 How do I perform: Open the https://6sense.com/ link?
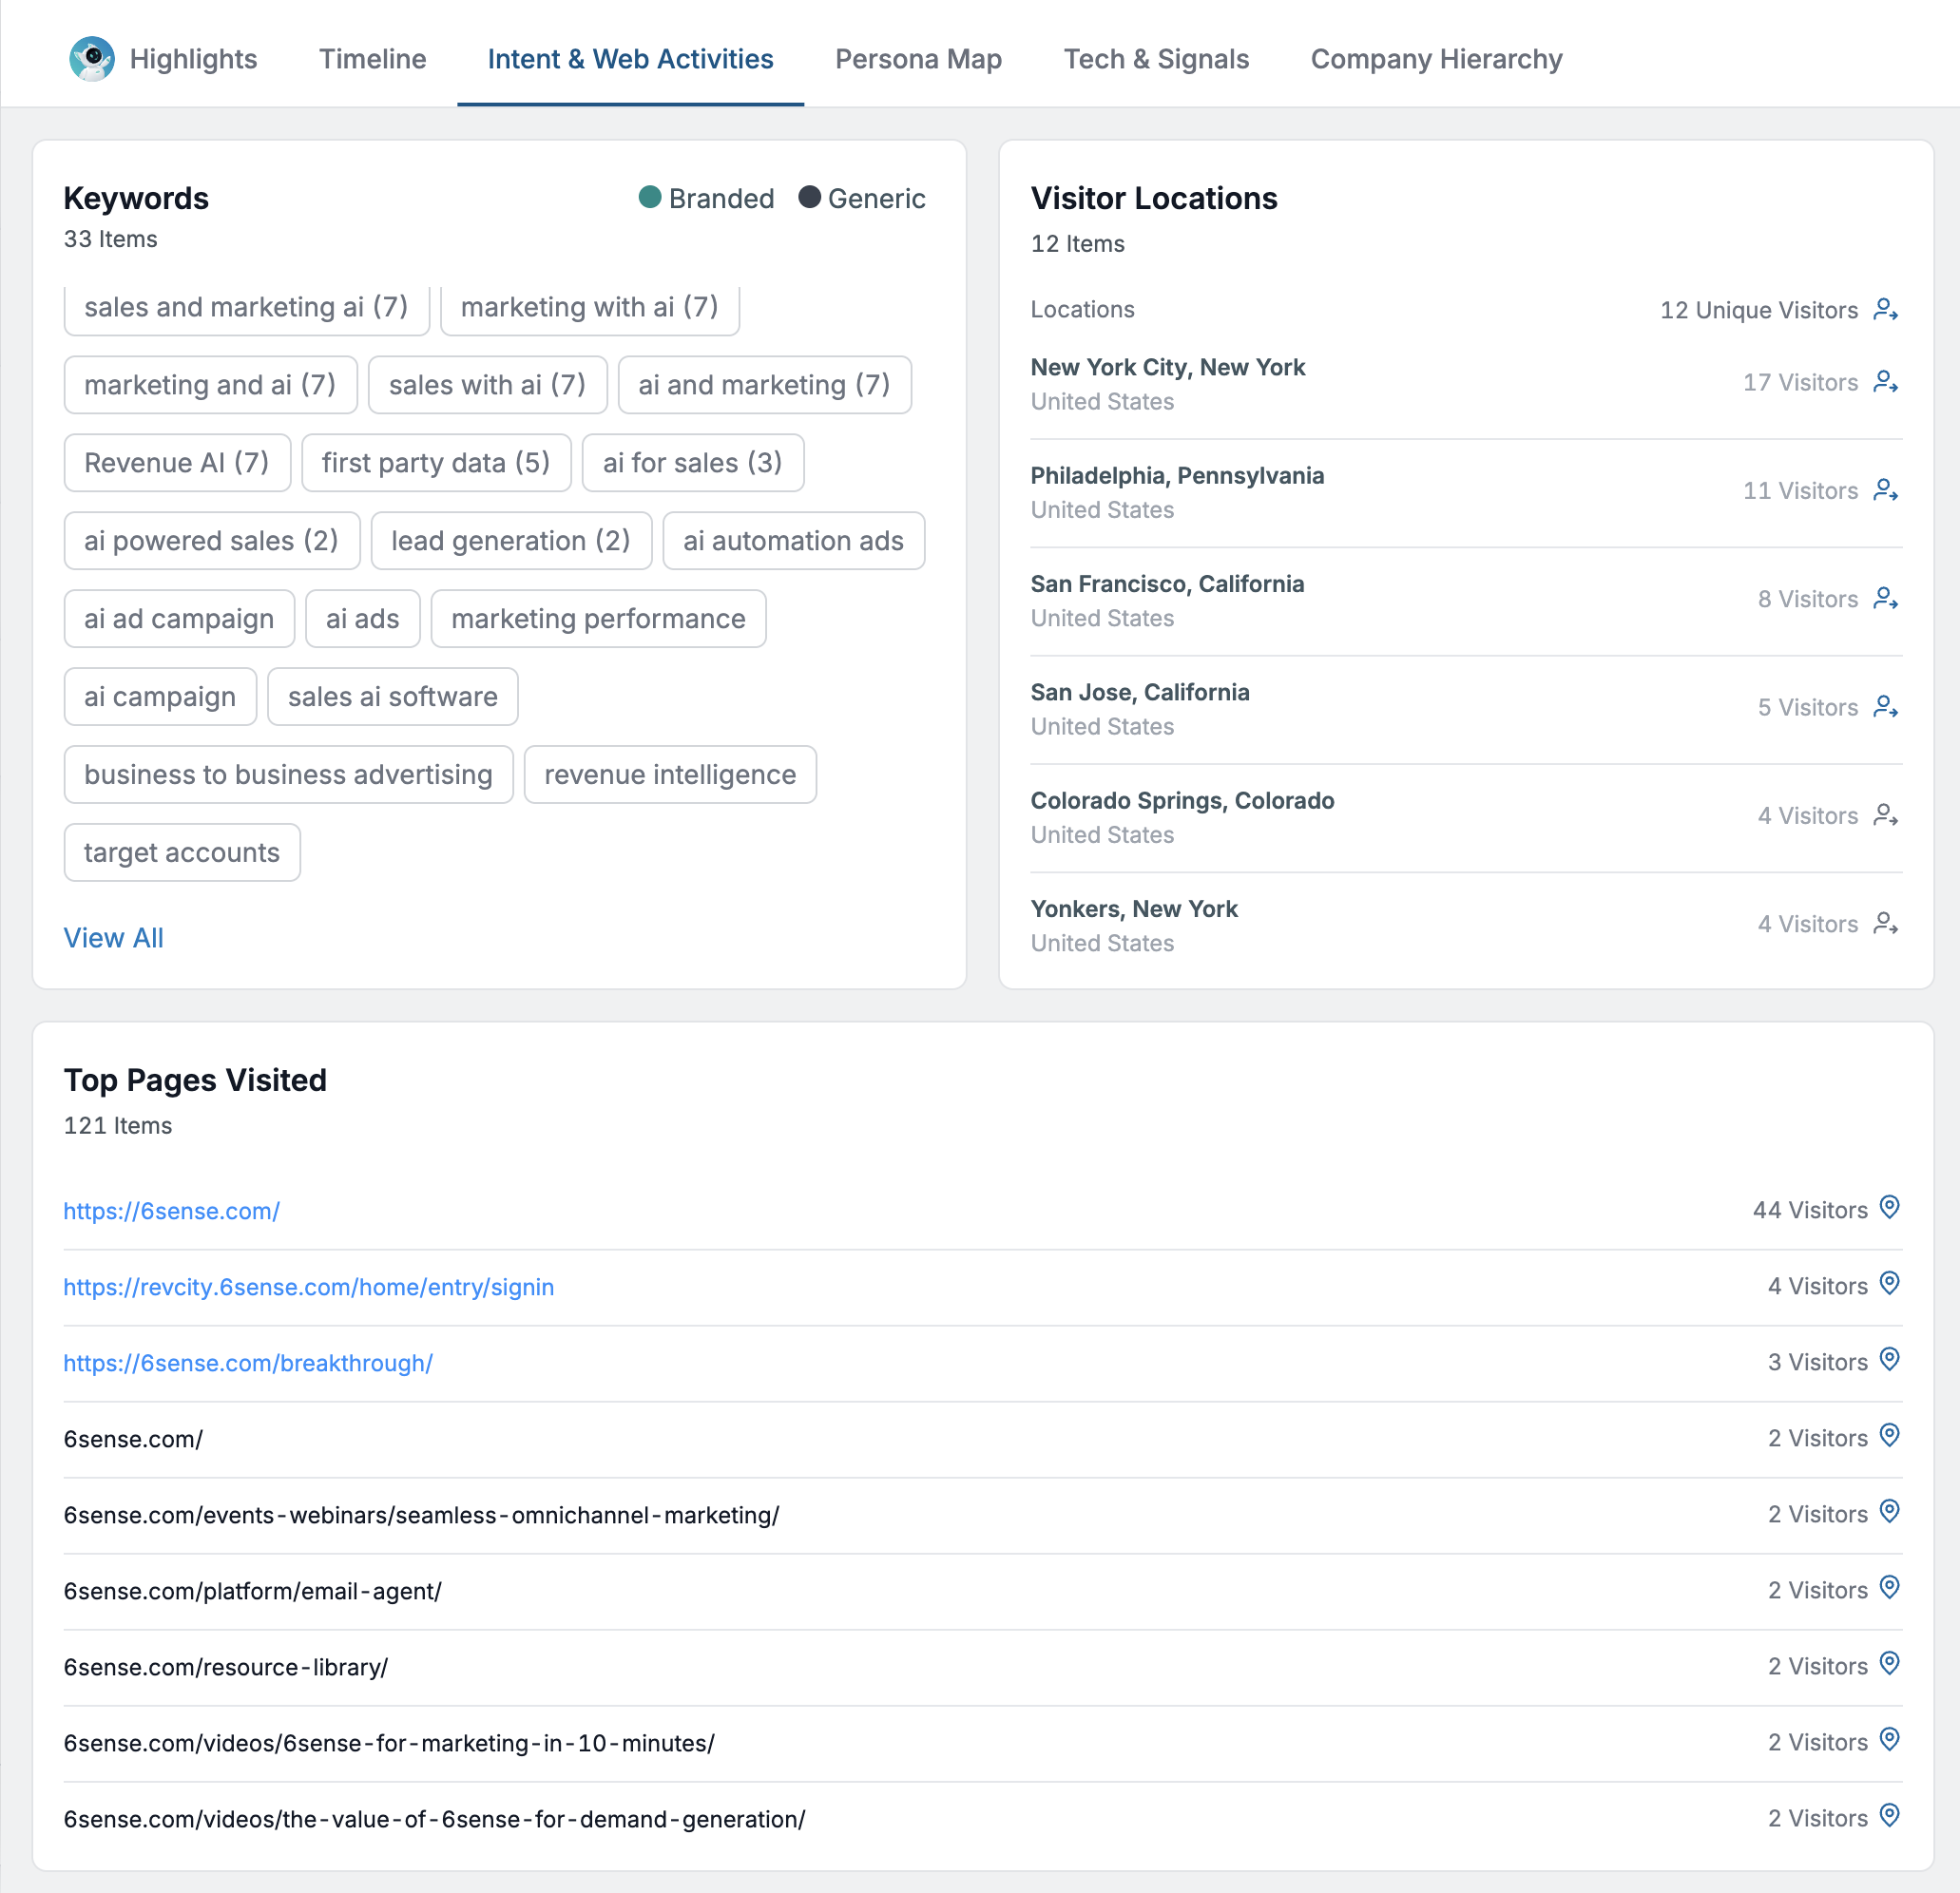[x=171, y=1211]
